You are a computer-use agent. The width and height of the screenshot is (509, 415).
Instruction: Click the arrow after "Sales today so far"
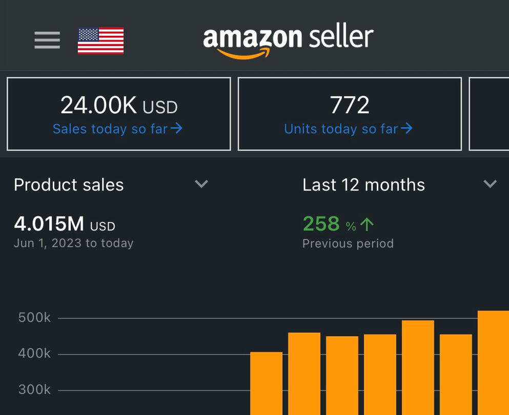(176, 129)
